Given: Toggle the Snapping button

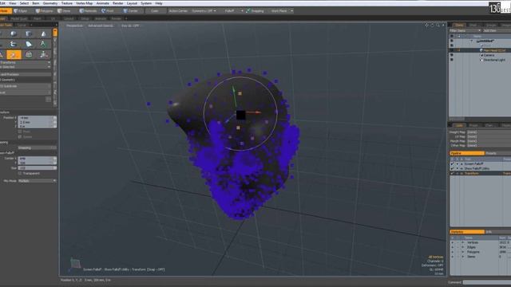Looking at the screenshot, I should tap(255, 10).
